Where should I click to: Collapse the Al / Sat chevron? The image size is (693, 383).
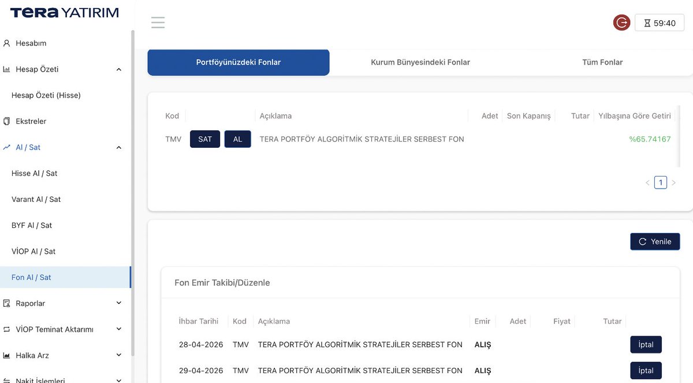coord(119,147)
